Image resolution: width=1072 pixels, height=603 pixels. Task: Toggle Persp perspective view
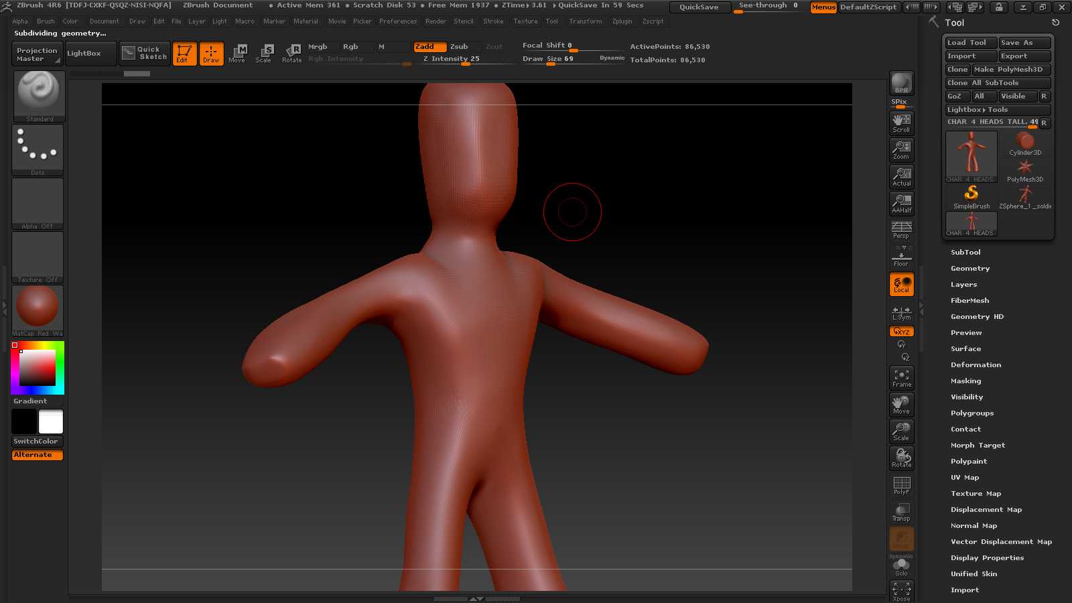(x=901, y=230)
